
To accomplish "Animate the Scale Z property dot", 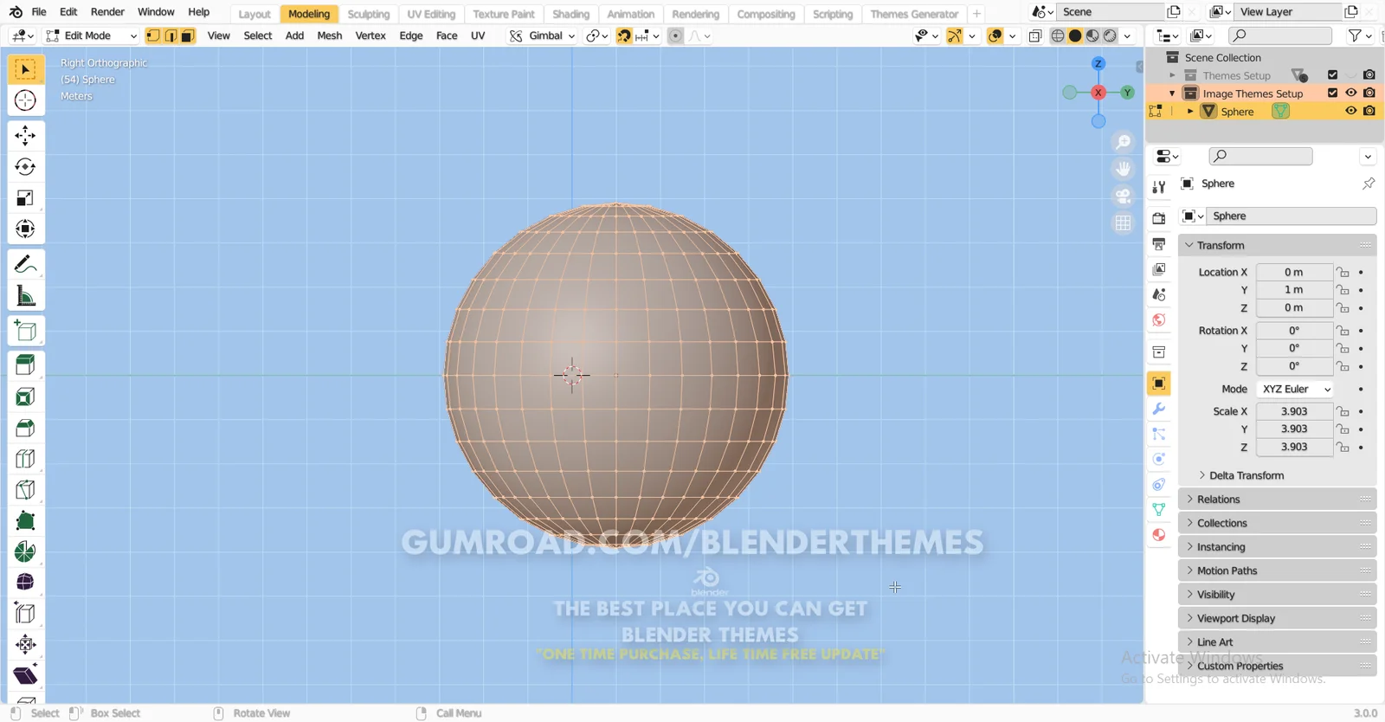I will coord(1362,448).
